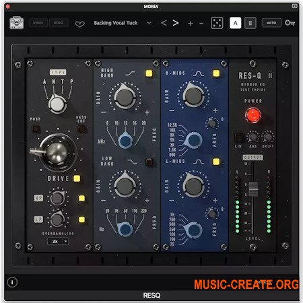
Task: Click the LP filter knob
Action: (x=57, y=219)
